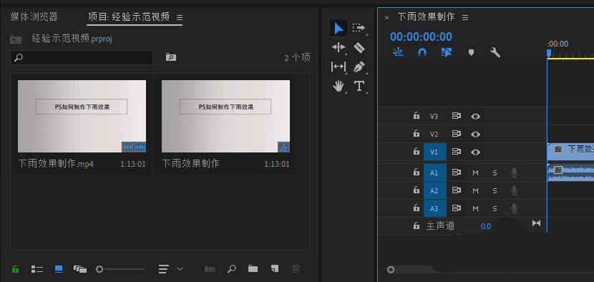Switch to Media Browser tab

pyautogui.click(x=34, y=16)
